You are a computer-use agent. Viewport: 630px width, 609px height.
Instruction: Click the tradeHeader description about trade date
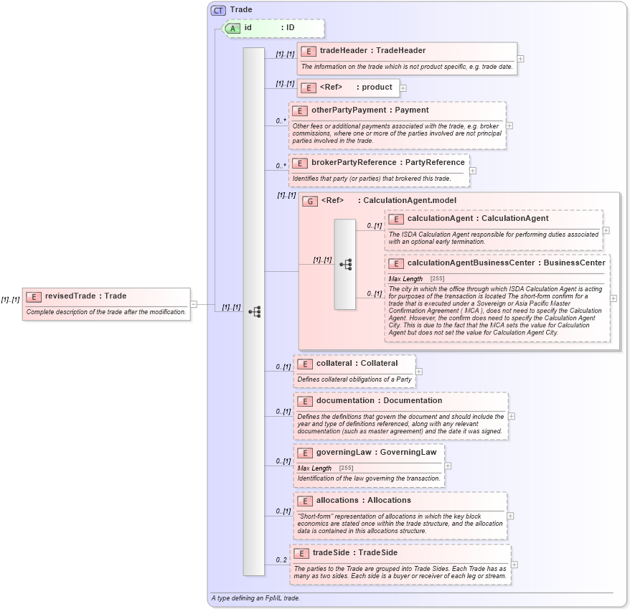[x=407, y=67]
